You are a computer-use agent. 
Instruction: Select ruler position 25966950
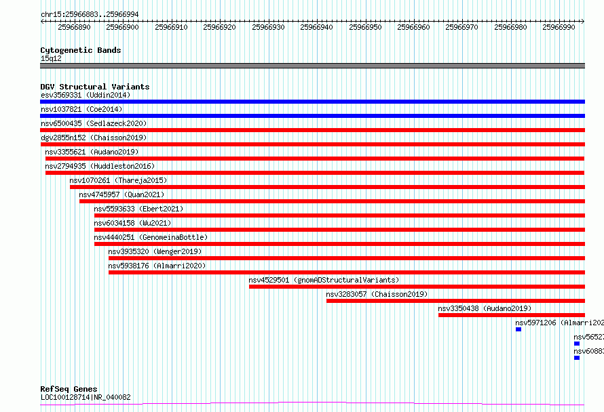pos(365,27)
